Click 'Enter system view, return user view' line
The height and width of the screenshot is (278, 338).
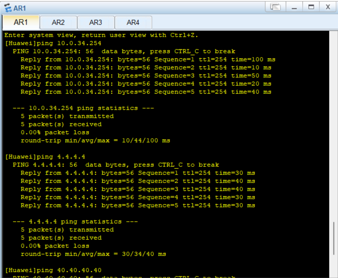point(101,35)
